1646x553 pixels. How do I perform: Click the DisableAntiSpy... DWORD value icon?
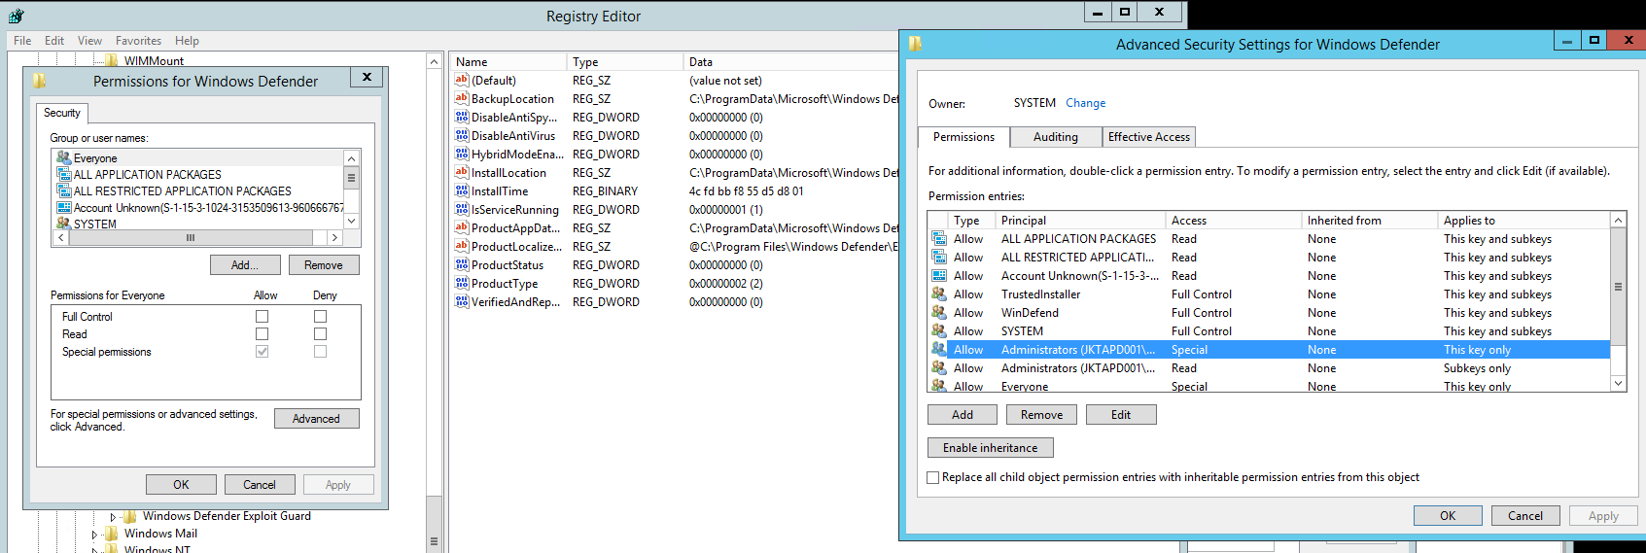point(462,118)
